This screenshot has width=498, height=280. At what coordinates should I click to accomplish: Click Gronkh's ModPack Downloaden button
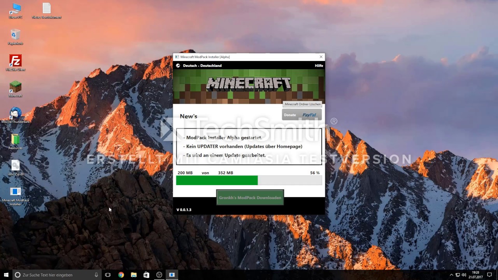pos(250,198)
